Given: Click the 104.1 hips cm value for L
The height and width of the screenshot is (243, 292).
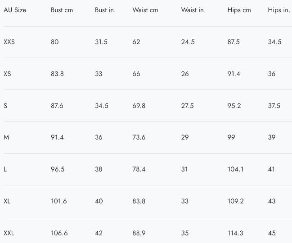Looking at the screenshot, I should click(236, 169).
